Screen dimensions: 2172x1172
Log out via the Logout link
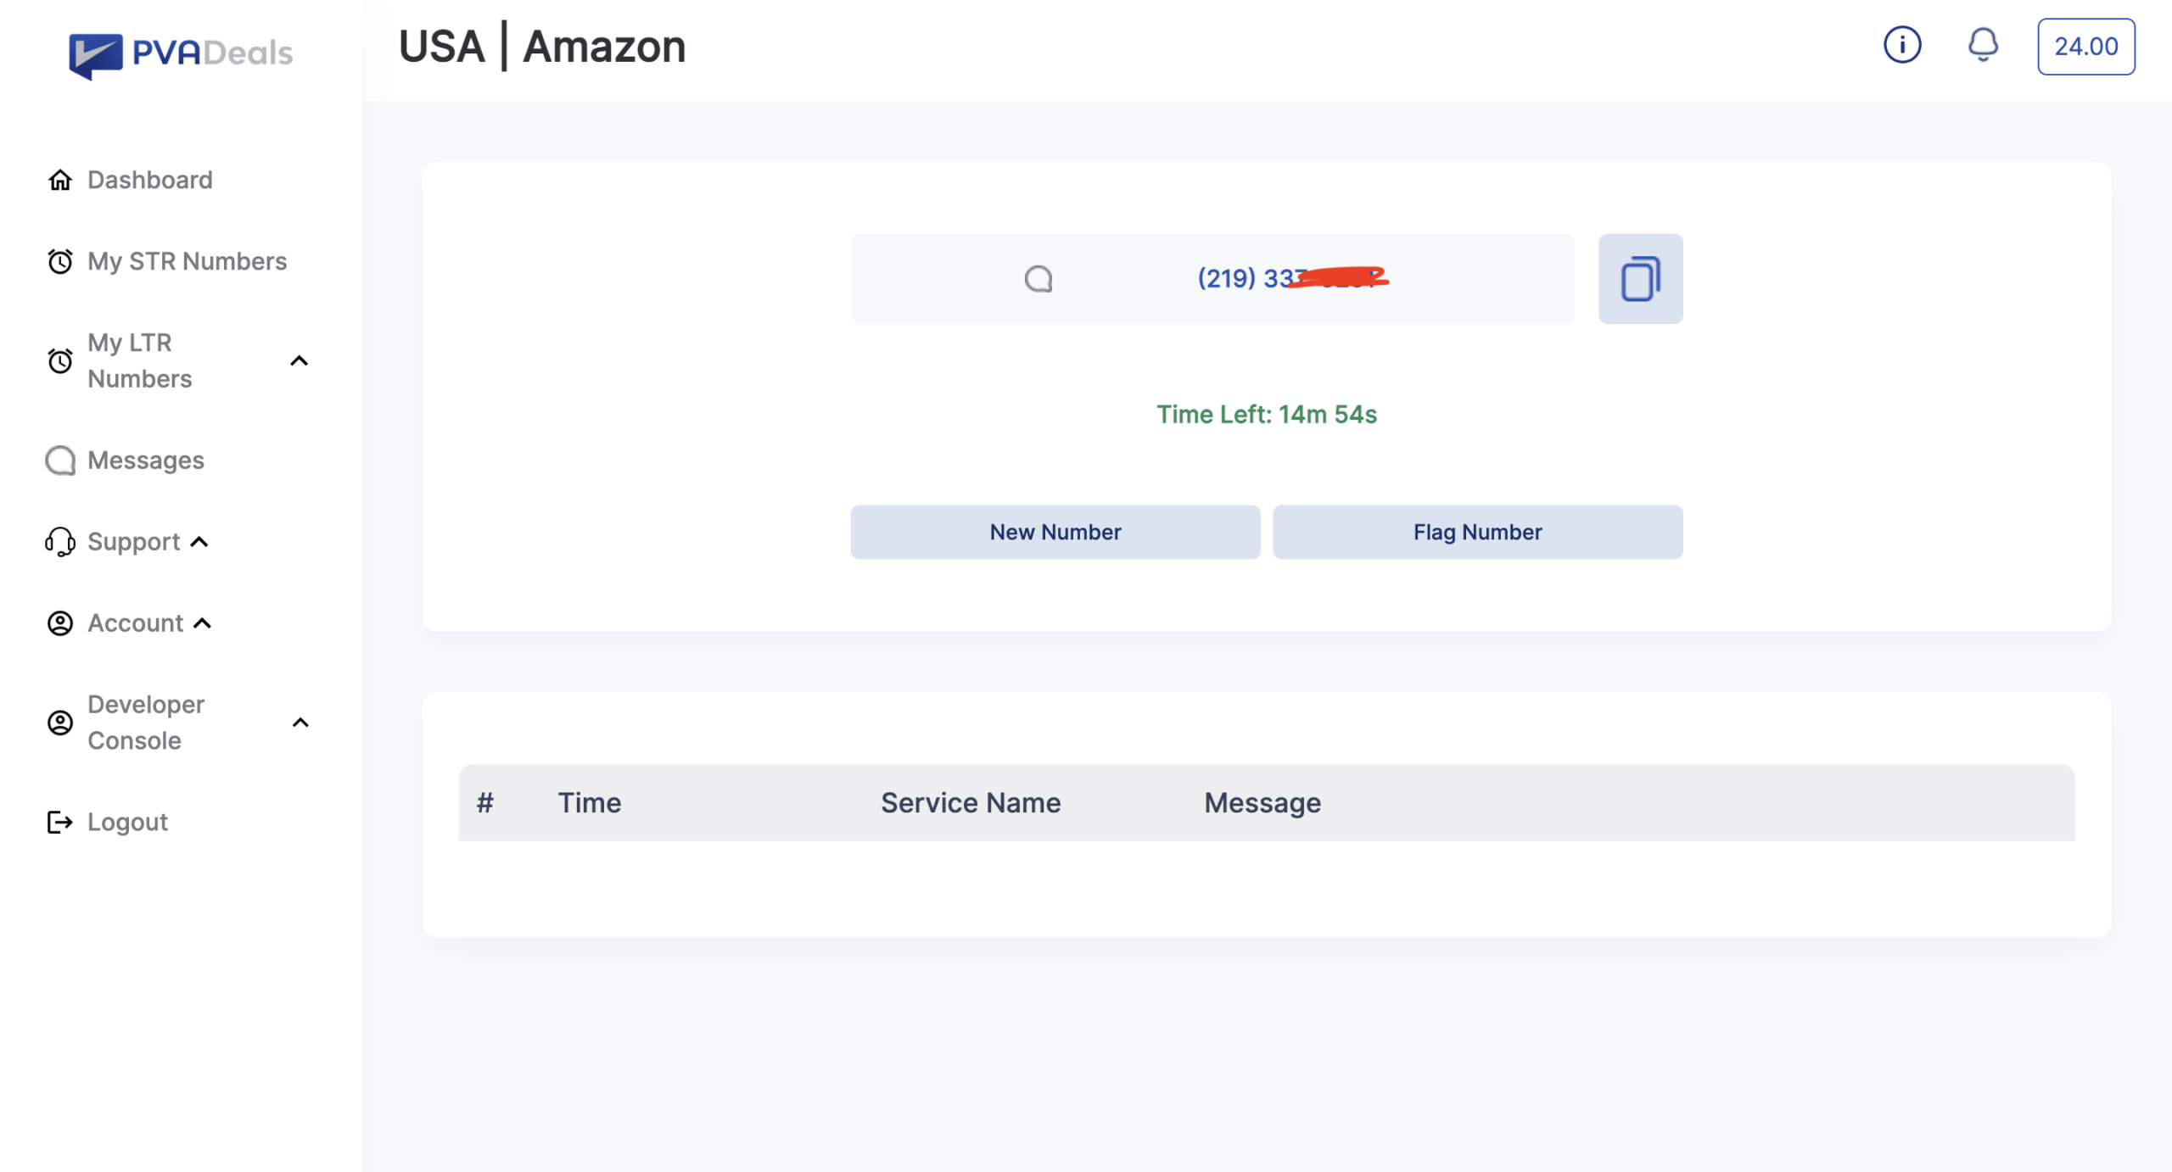pos(128,822)
